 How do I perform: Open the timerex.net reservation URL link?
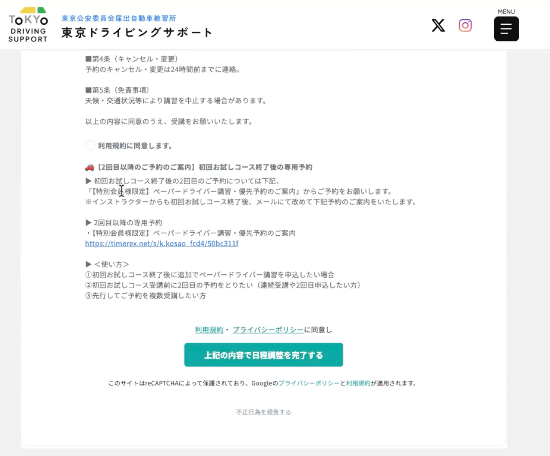(161, 243)
